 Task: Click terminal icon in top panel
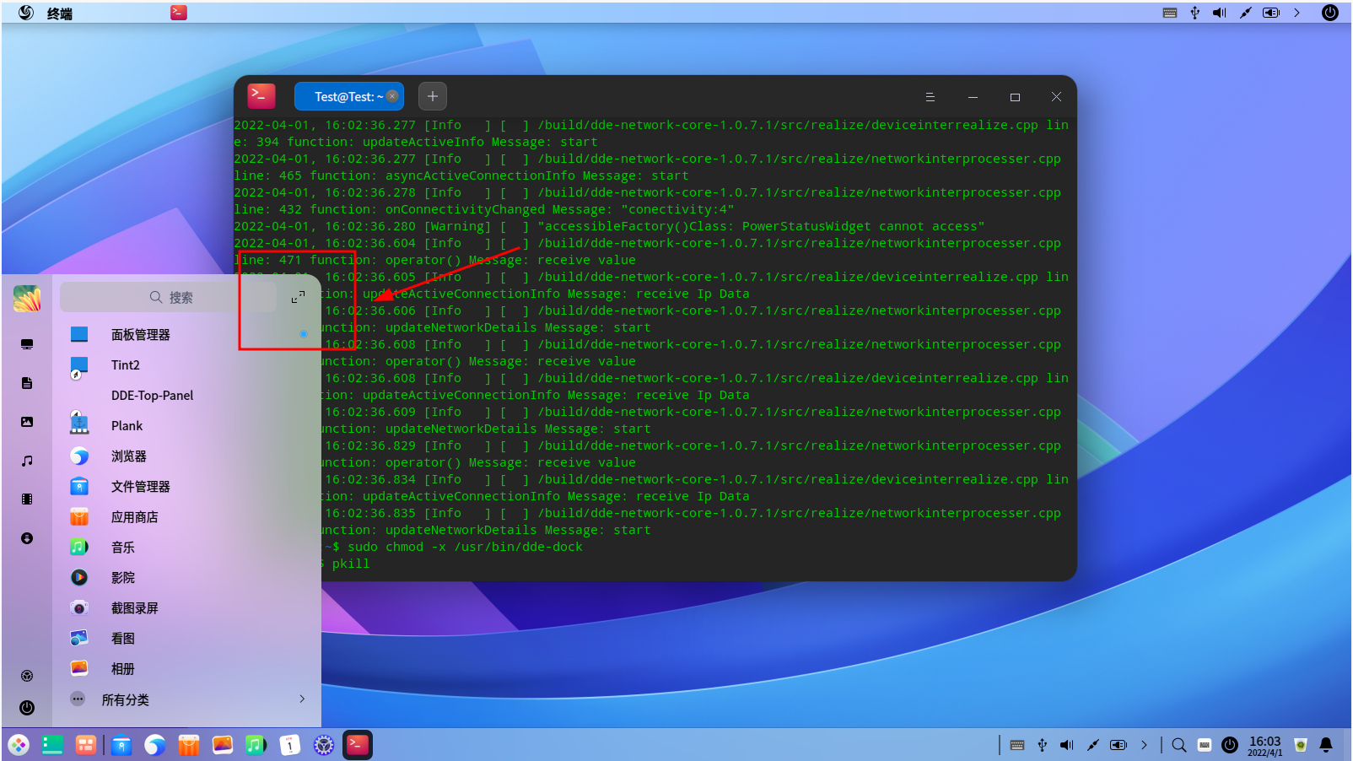[179, 13]
